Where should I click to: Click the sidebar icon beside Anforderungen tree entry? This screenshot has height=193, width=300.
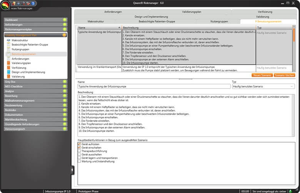(x=8, y=59)
